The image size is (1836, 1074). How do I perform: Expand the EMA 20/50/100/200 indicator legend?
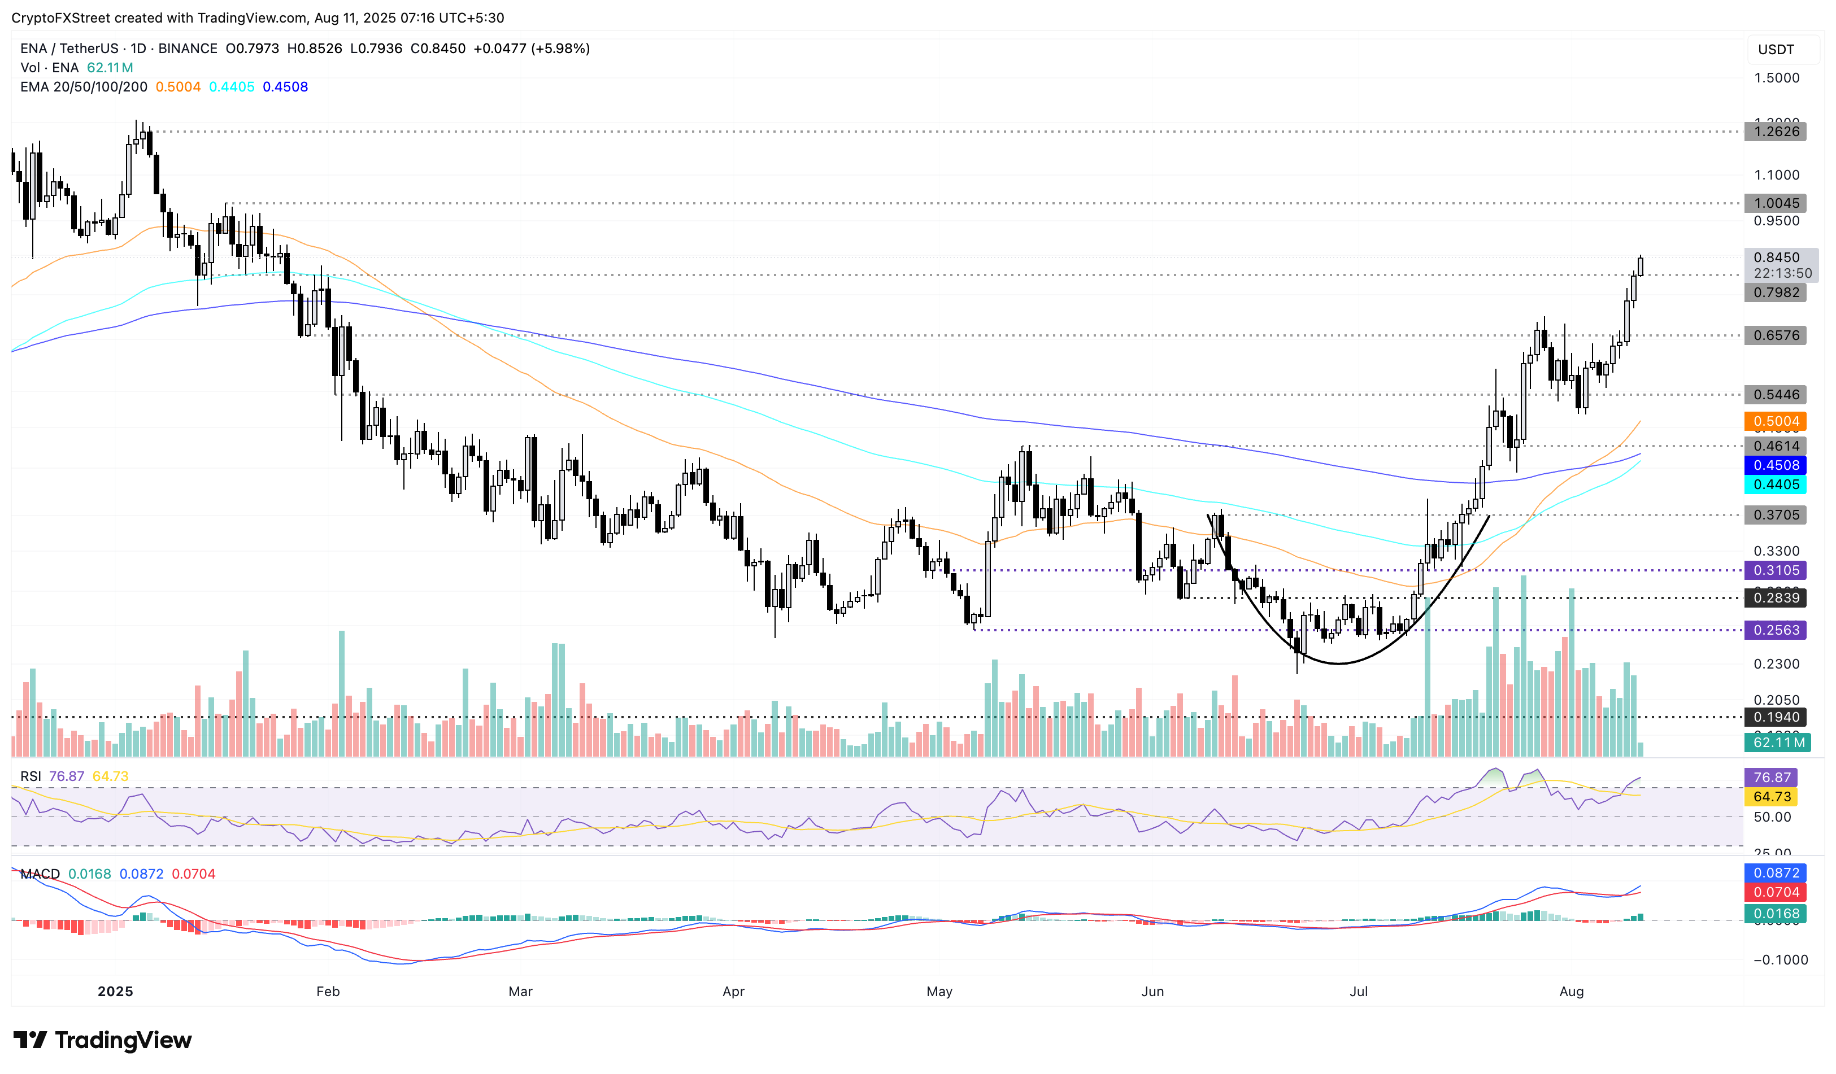(83, 86)
